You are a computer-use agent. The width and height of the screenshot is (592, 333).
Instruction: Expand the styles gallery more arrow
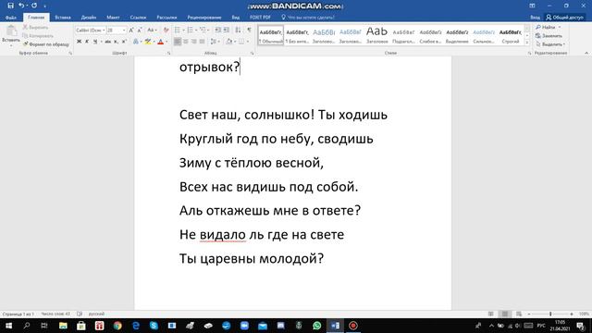527,43
